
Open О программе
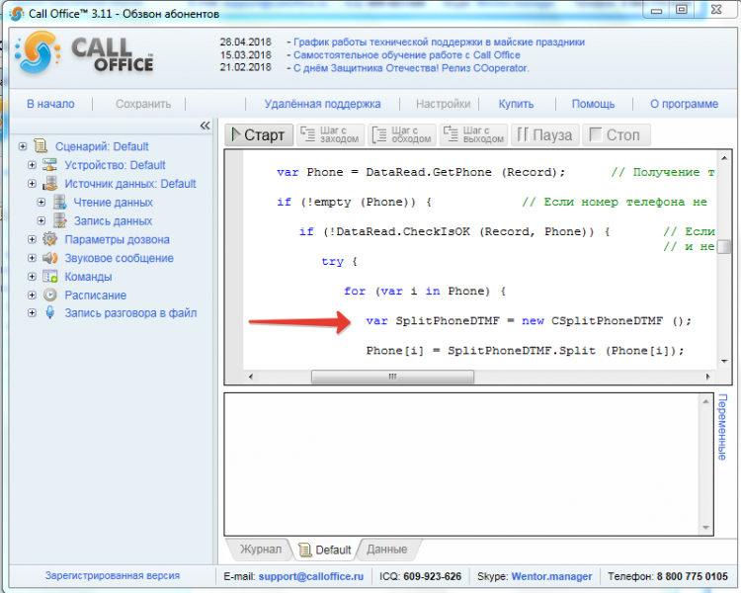coord(684,104)
